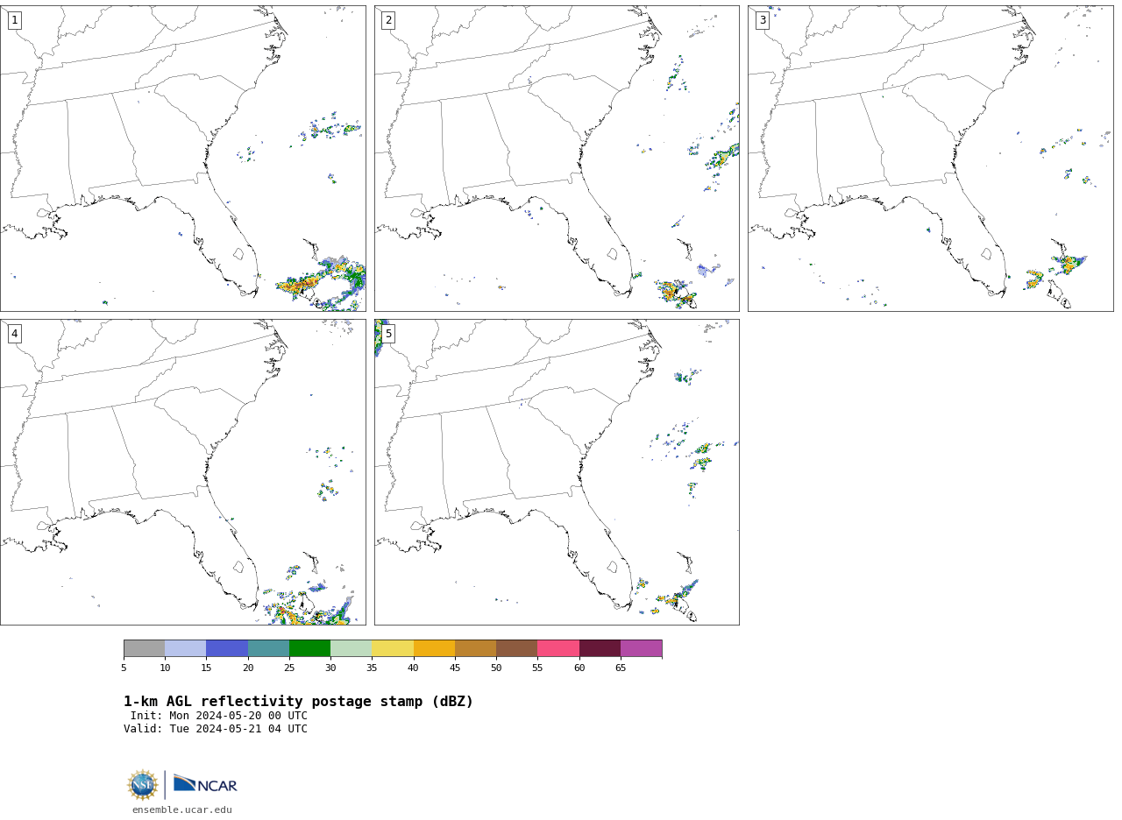1122x820 pixels.
Task: Click the 1-km AGL reflectivity title
Action: 298,702
